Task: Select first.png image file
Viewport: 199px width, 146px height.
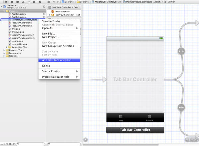Action: pos(16,29)
